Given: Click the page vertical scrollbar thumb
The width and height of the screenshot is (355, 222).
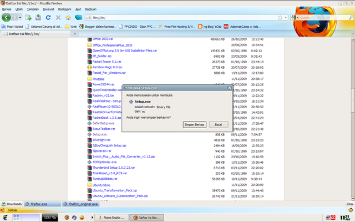Looking at the screenshot, I should 353,100.
